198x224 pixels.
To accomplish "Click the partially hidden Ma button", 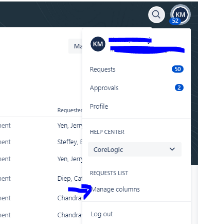I will click(76, 46).
